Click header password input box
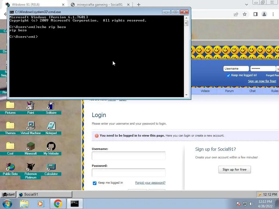This screenshot has width=279, height=209. pyautogui.click(x=263, y=69)
